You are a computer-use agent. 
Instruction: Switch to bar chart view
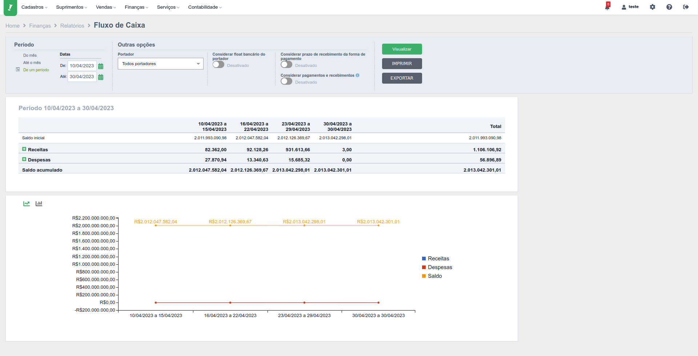coord(39,204)
